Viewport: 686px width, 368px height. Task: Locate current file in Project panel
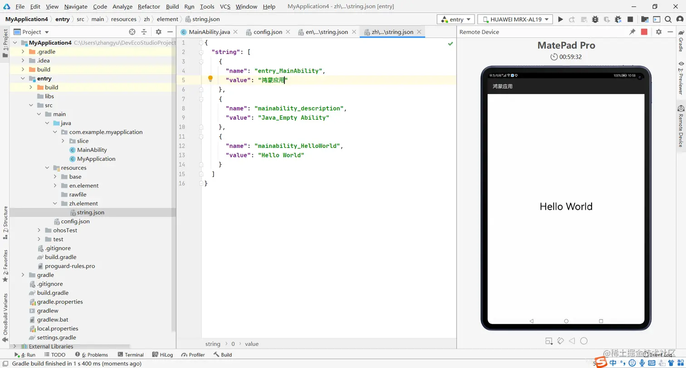pos(132,32)
